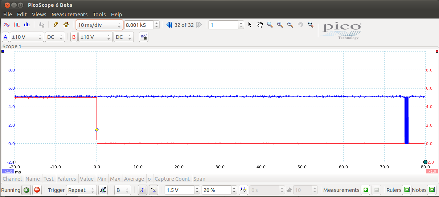Viewport: 439px width, 197px height.
Task: Click the yellow diamond trigger marker
Action: click(97, 130)
